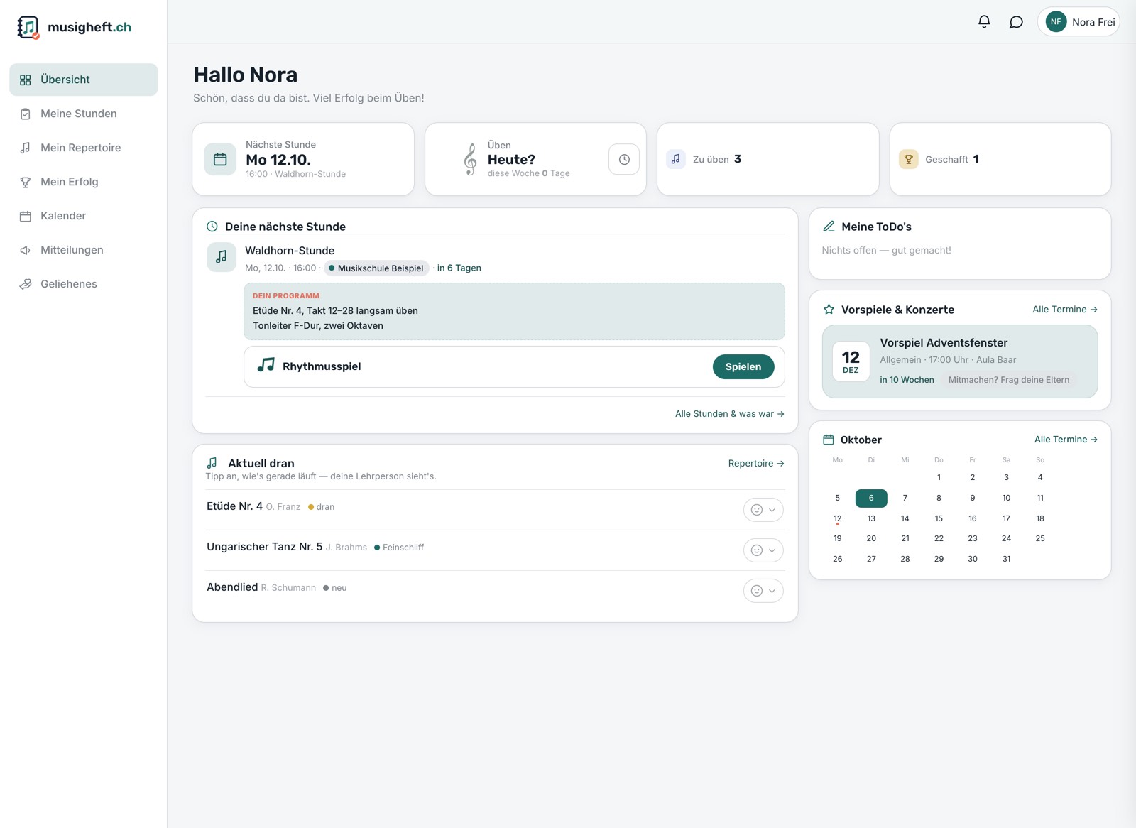Click the Abendlied piece title
Image resolution: width=1136 pixels, height=828 pixels.
point(232,587)
